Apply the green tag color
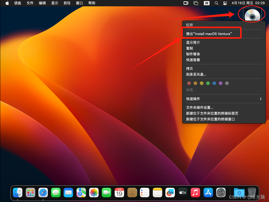 (x=208, y=83)
